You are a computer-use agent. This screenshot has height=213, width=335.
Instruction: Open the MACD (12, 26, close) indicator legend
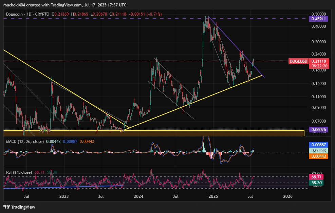point(24,141)
